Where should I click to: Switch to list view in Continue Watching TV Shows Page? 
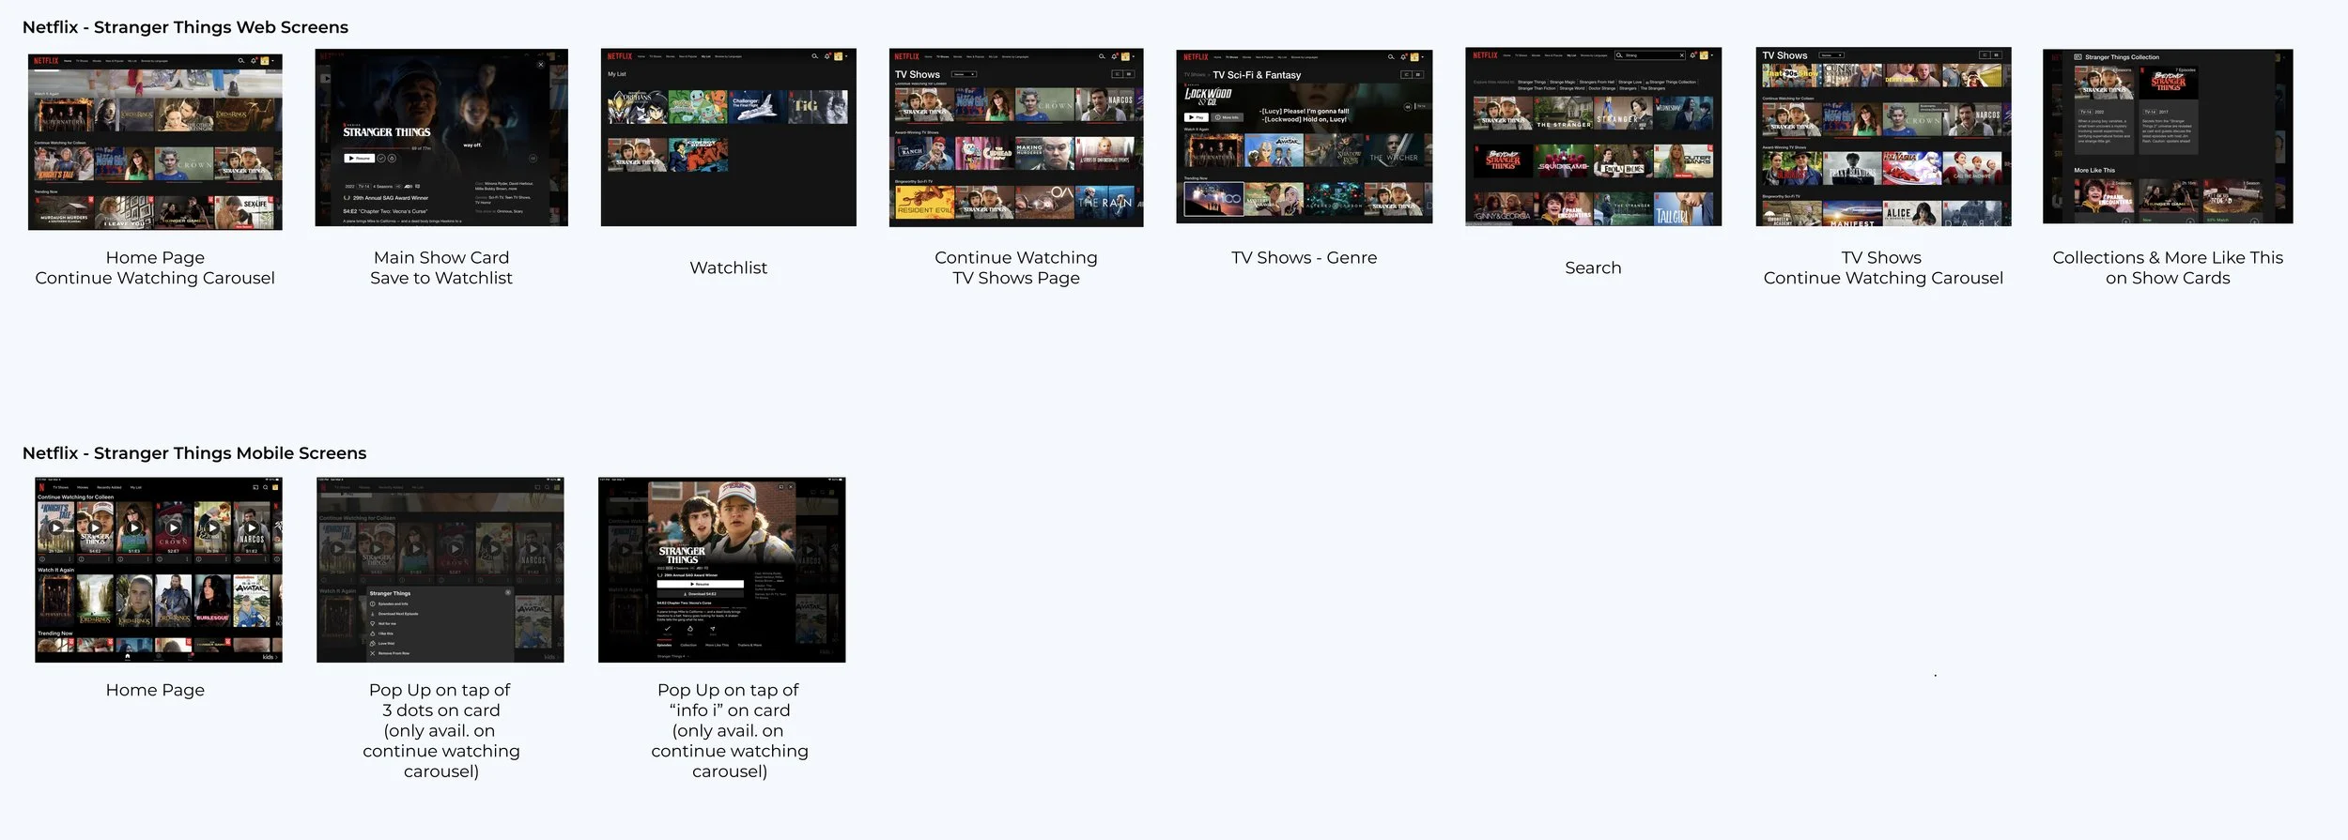click(1118, 74)
